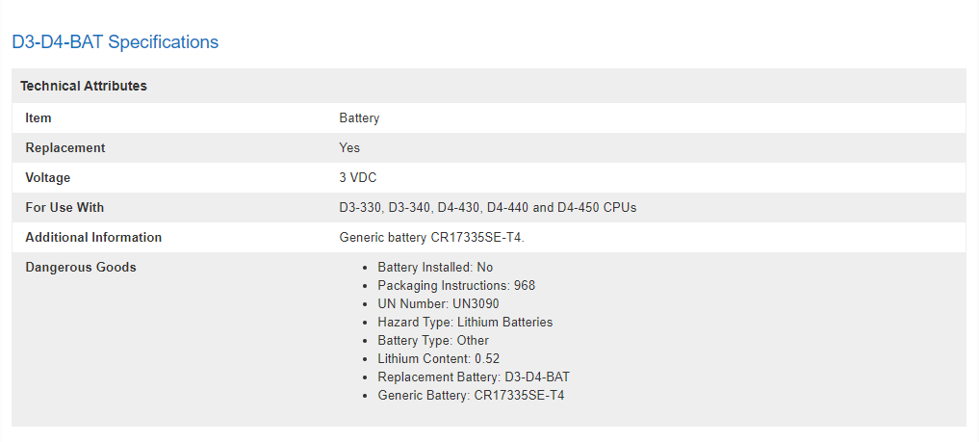Viewport: 979px width, 442px height.
Task: Select the Battery Installed: No bullet
Action: coord(435,268)
